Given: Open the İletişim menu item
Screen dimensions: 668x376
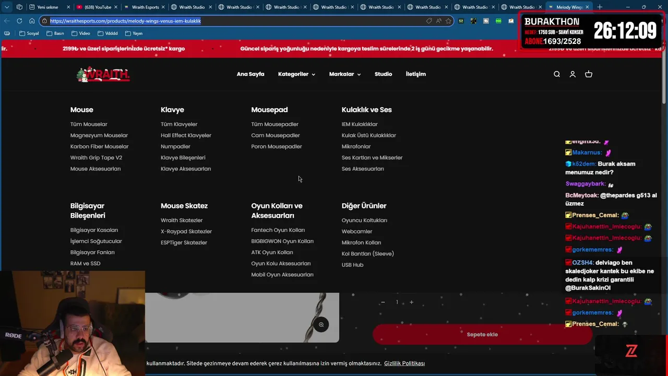Looking at the screenshot, I should coord(416,74).
